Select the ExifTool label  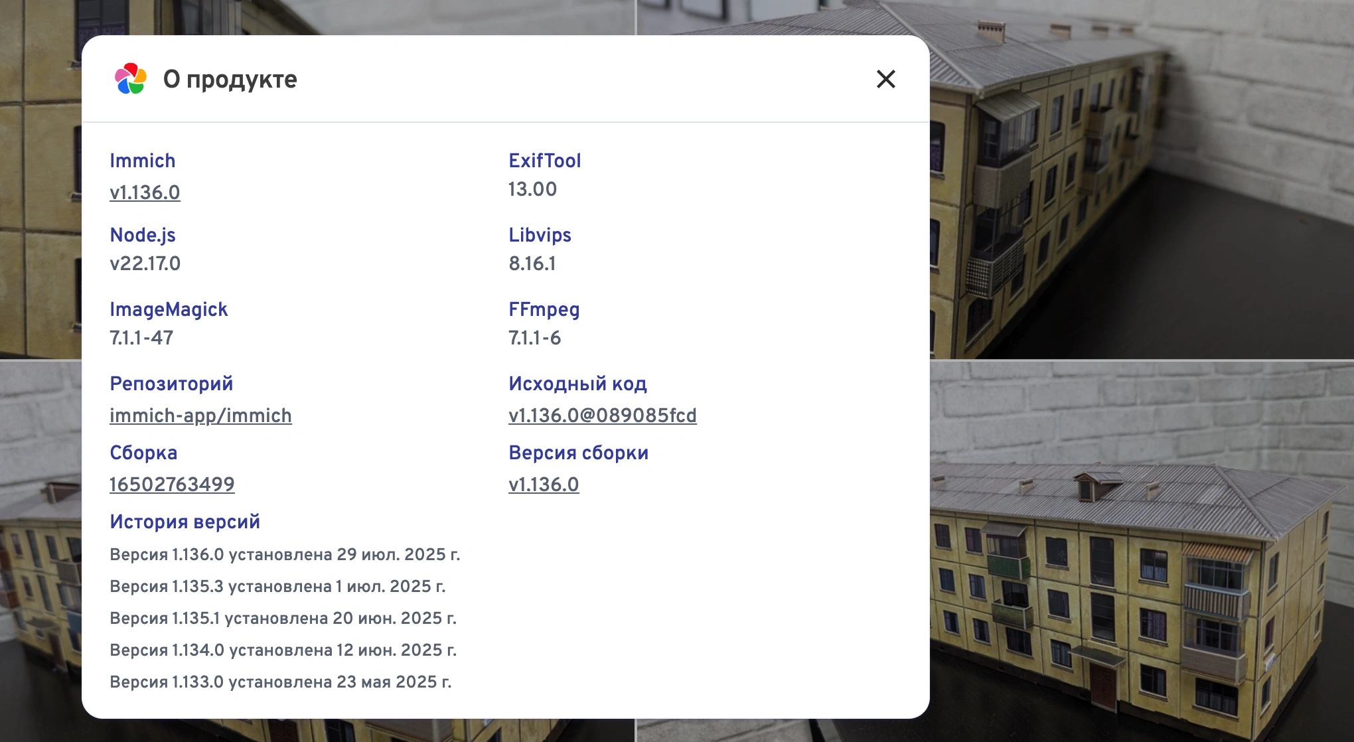click(x=544, y=161)
